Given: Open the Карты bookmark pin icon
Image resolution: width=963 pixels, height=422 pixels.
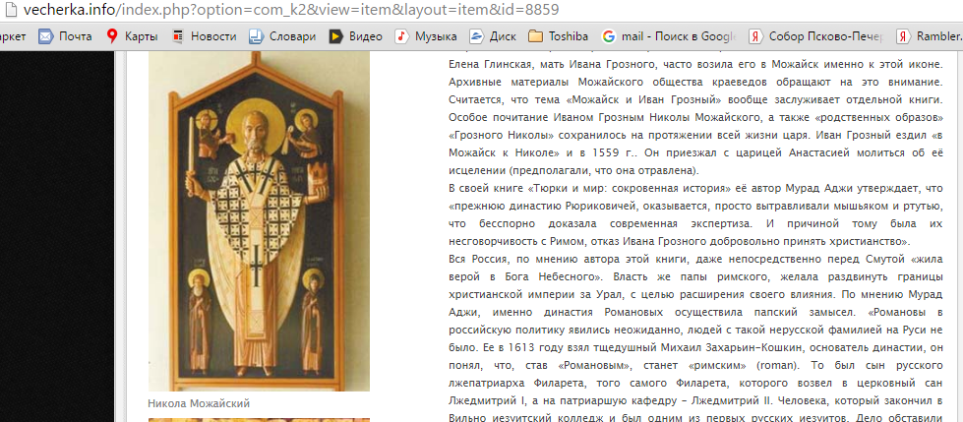Looking at the screenshot, I should point(112,36).
